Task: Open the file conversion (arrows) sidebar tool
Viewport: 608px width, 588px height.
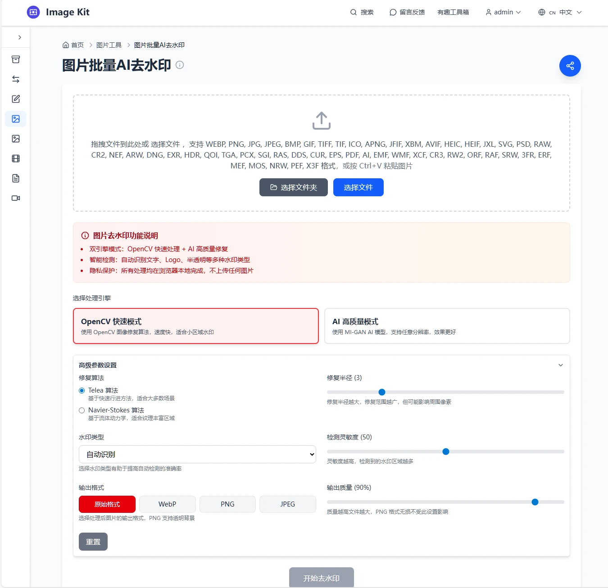Action: point(16,79)
